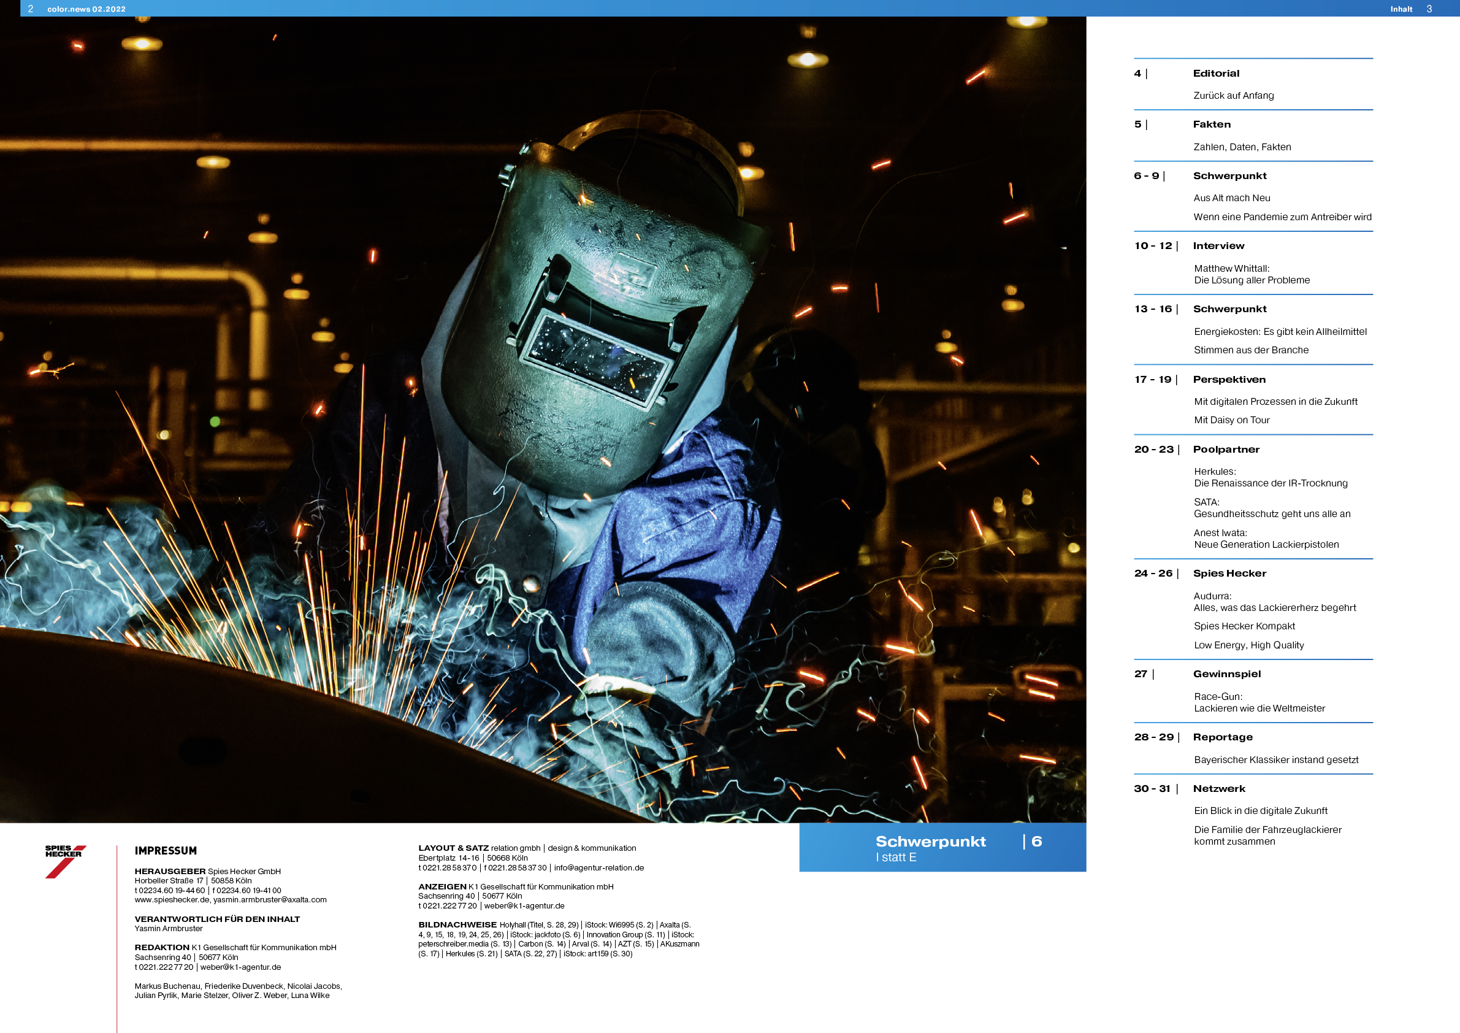Click info@agentur-relation.de email address

pyautogui.click(x=598, y=867)
